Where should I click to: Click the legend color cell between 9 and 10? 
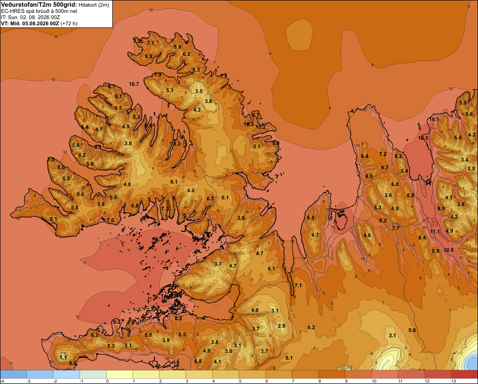[358, 374]
